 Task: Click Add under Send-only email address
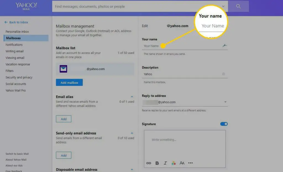click(64, 155)
